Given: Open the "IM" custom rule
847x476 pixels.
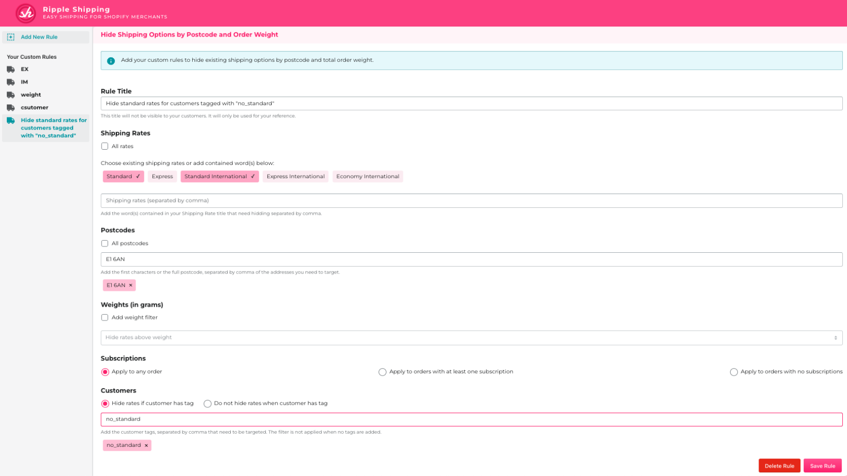Looking at the screenshot, I should [24, 81].
